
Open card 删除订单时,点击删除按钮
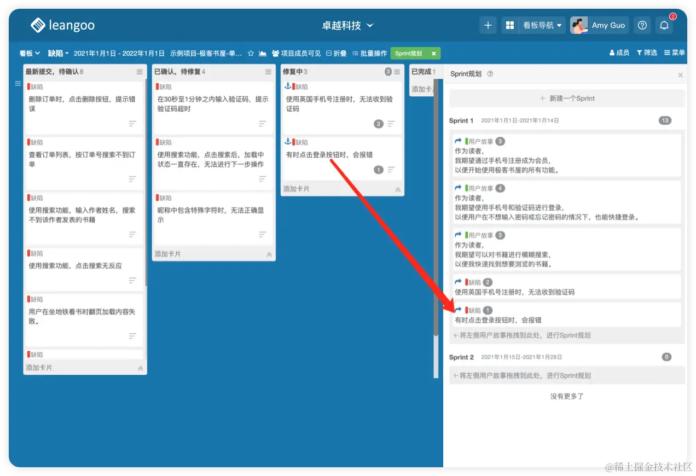(x=83, y=108)
